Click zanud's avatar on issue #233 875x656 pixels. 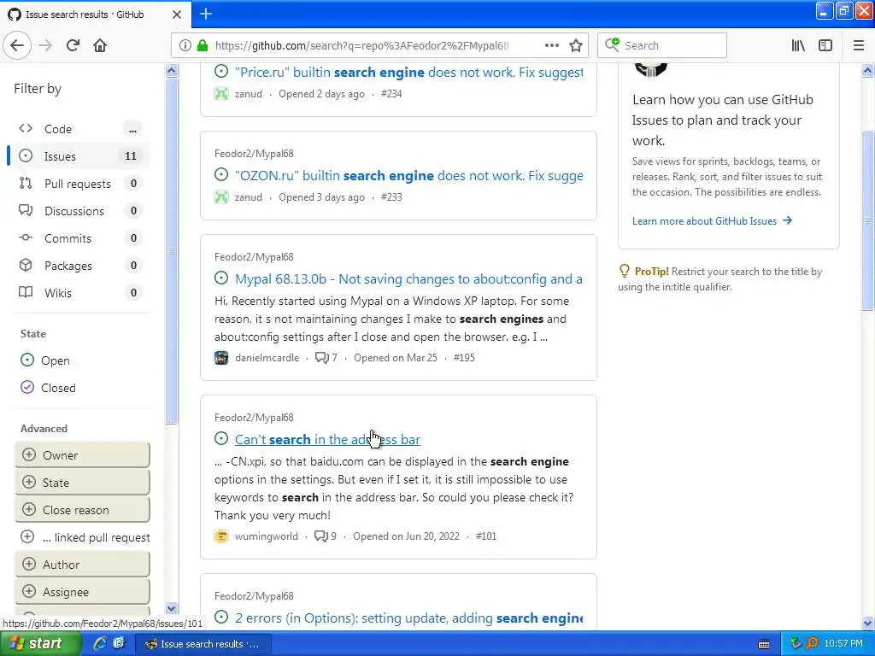click(221, 197)
